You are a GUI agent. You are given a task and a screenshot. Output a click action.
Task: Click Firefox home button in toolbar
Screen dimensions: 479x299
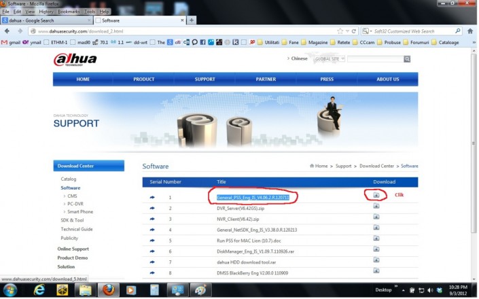(x=471, y=31)
